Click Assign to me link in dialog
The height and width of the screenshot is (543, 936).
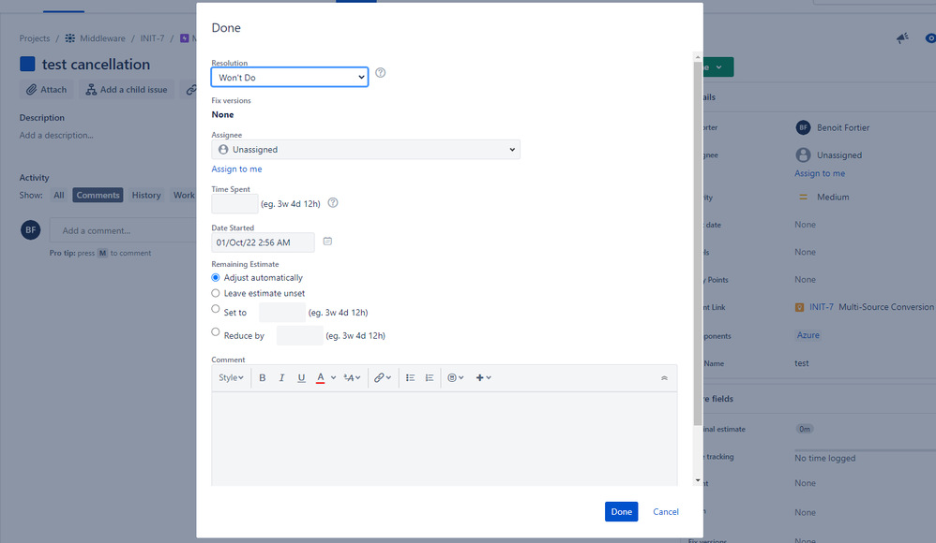click(x=236, y=169)
